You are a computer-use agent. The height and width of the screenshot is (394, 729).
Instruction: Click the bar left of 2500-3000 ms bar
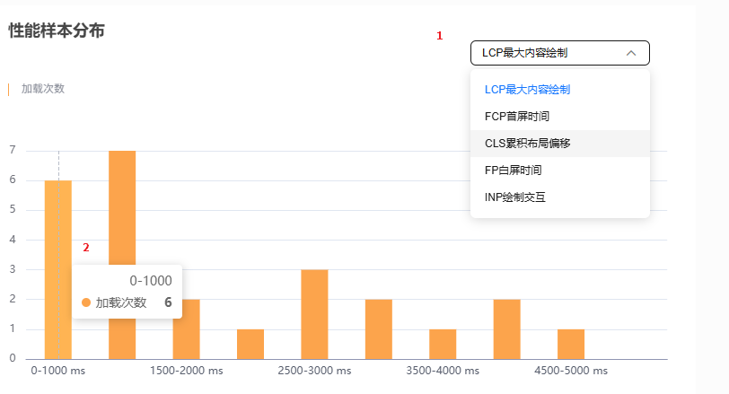pyautogui.click(x=250, y=345)
